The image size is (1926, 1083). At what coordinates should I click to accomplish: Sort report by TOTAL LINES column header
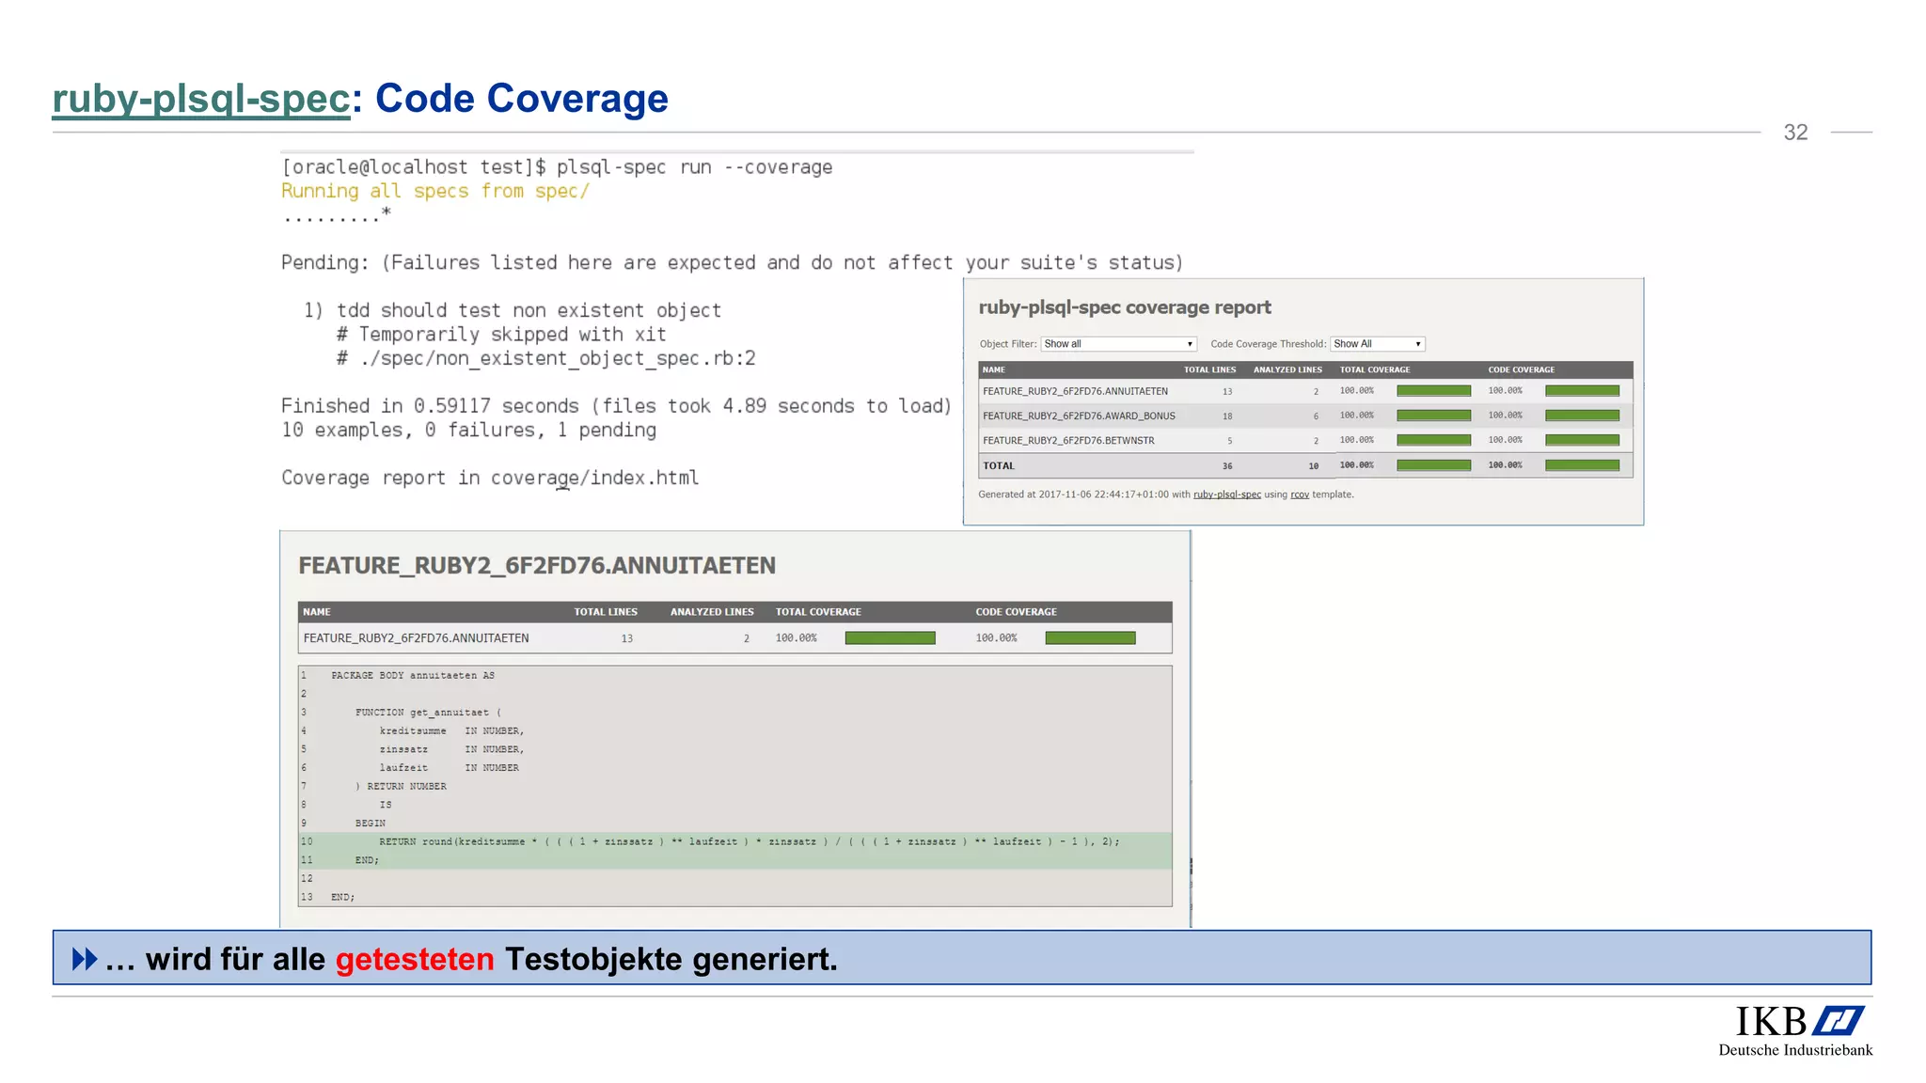[1209, 369]
